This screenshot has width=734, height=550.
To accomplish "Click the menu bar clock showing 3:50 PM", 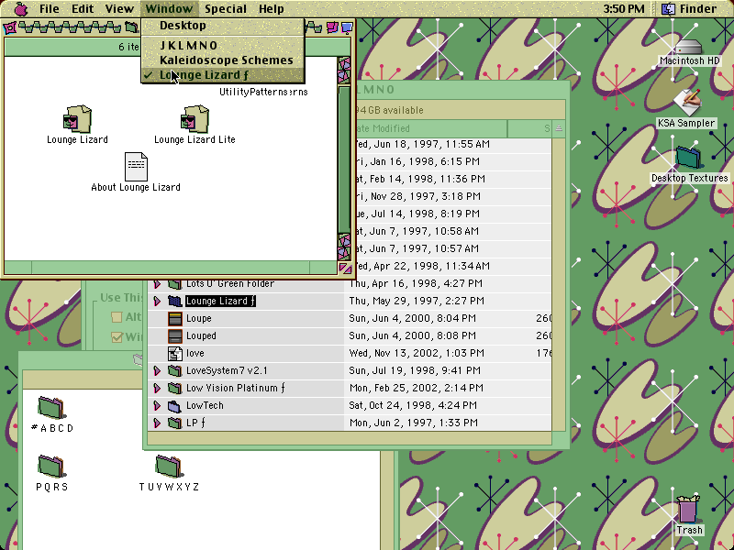I will click(x=624, y=8).
